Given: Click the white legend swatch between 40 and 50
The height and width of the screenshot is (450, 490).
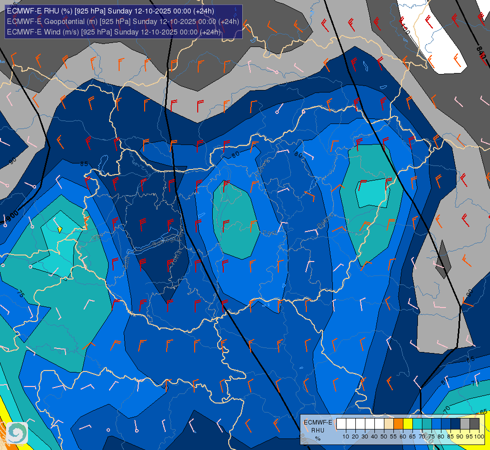Looking at the screenshot, I should (379, 424).
